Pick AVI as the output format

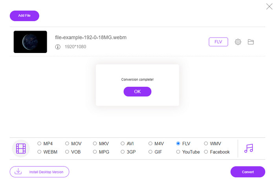click(x=123, y=144)
